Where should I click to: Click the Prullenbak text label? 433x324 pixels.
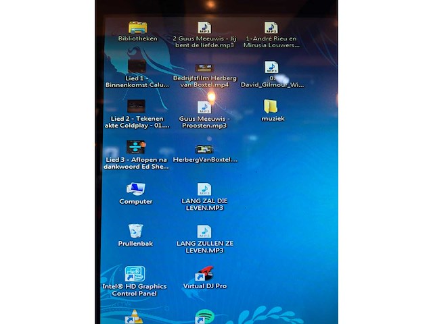[135, 244]
